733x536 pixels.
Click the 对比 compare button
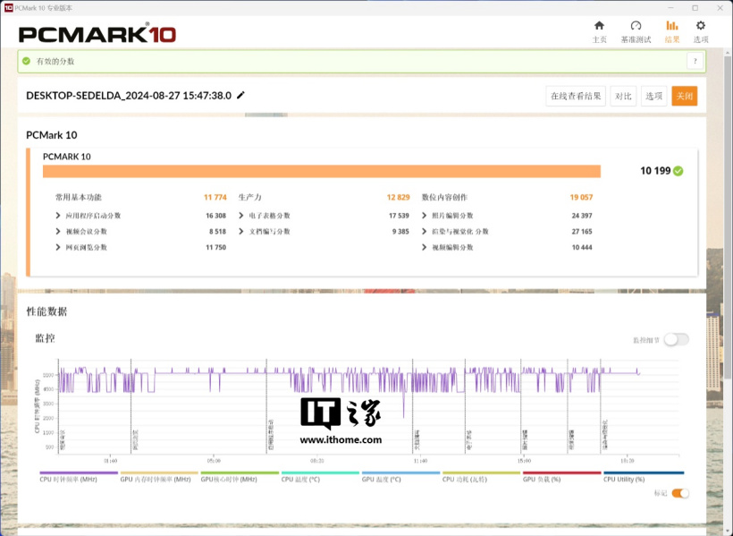point(623,97)
